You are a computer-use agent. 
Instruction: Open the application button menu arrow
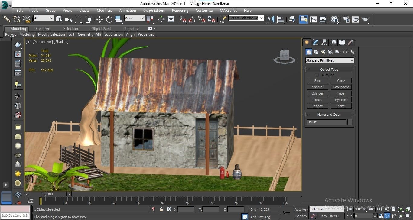(11, 5)
